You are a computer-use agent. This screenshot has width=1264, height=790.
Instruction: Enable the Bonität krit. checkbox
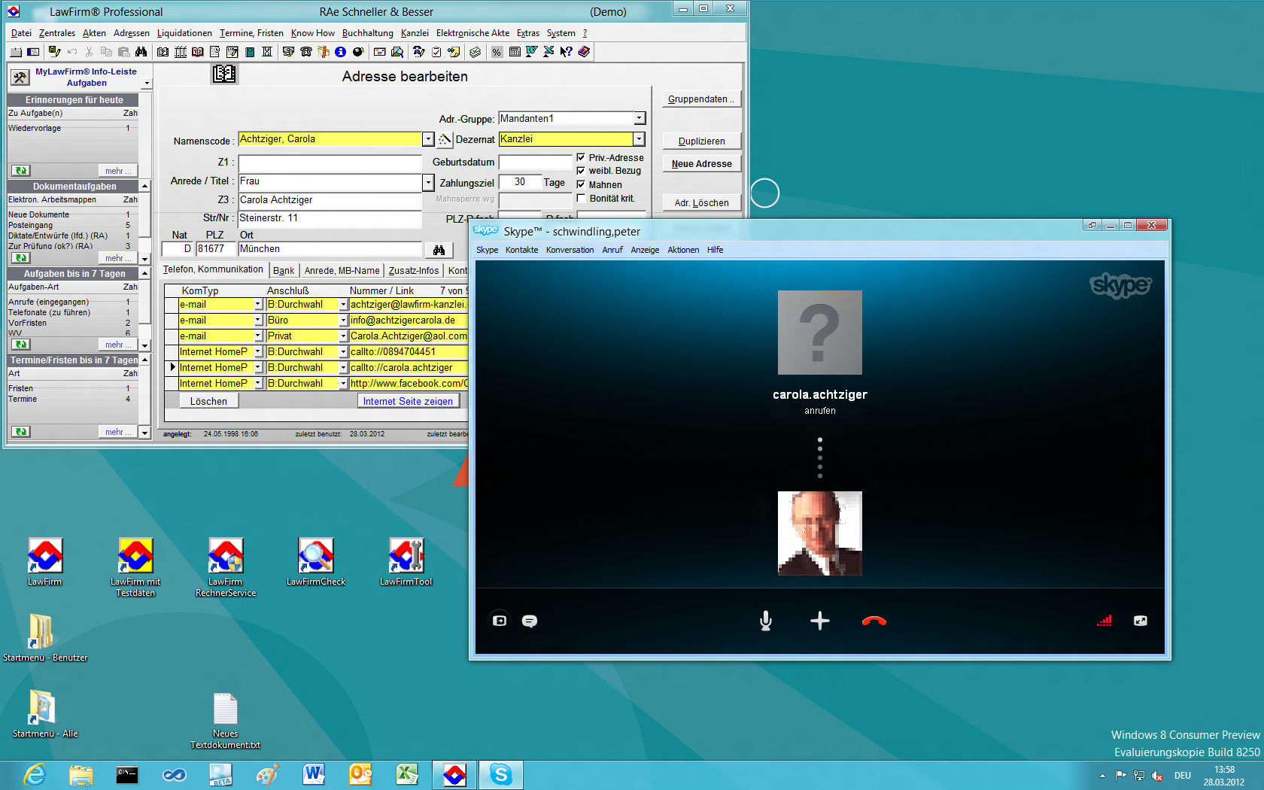[x=581, y=199]
